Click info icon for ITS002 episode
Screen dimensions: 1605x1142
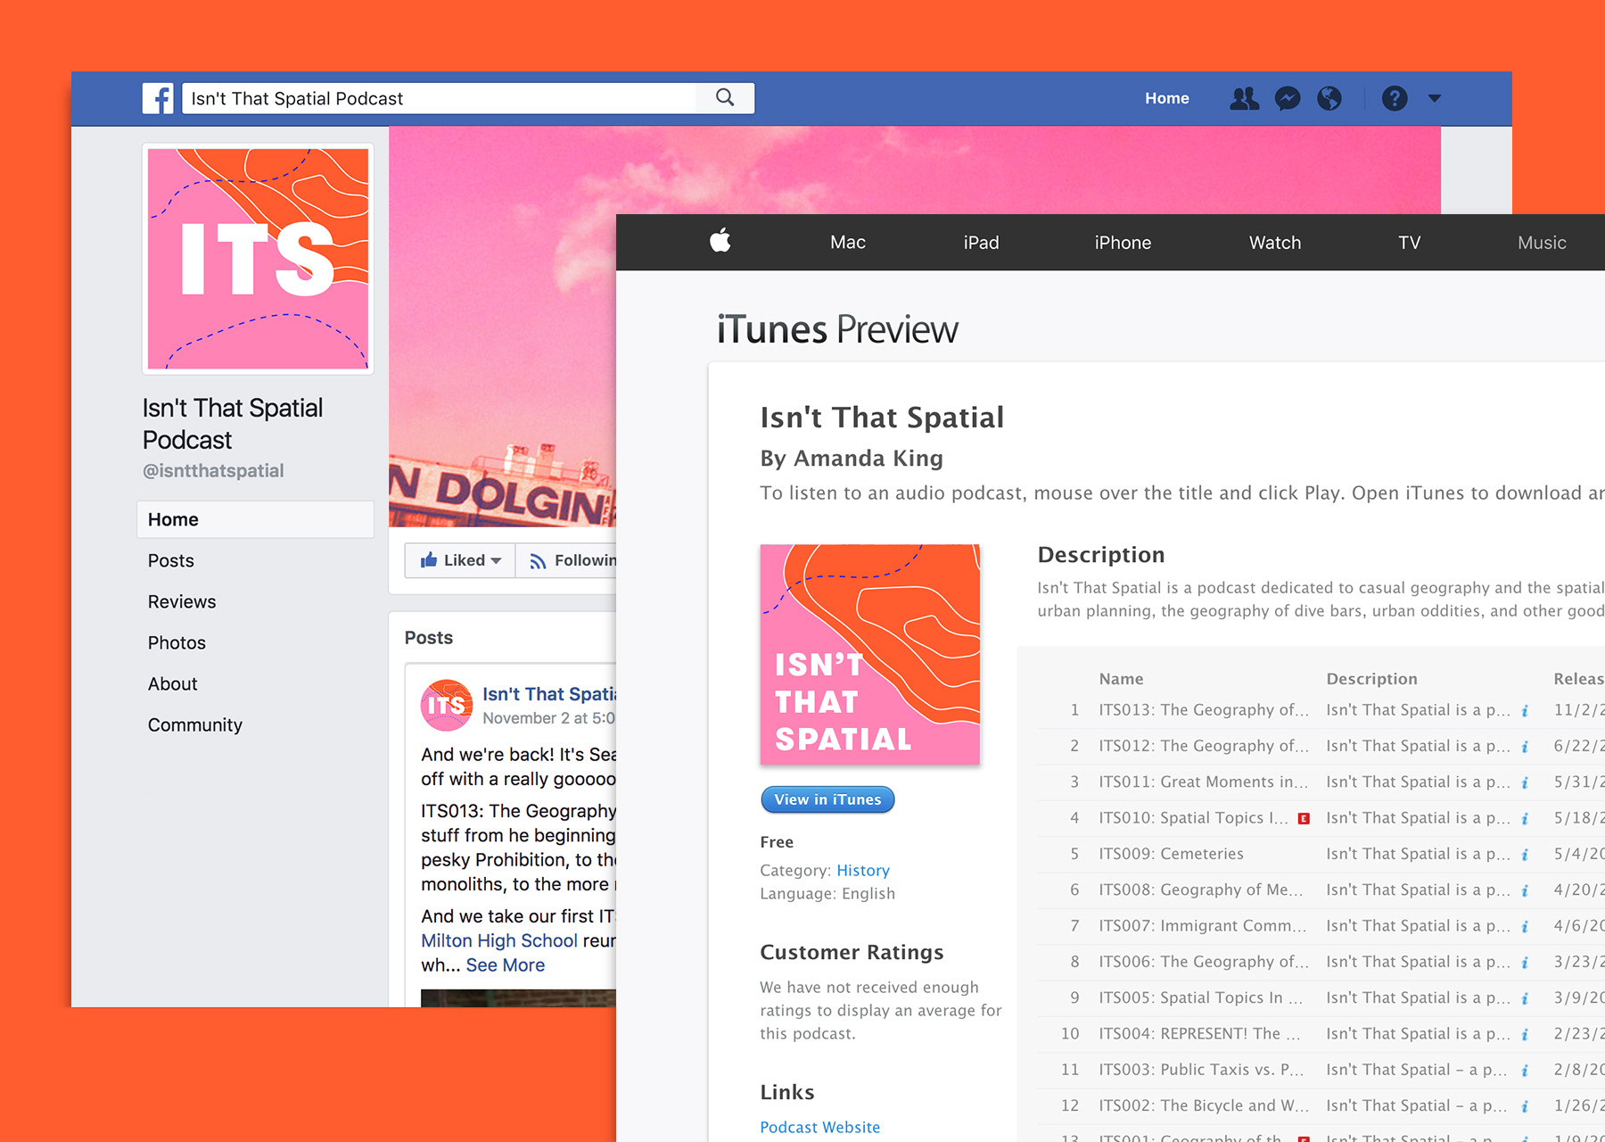(1525, 1106)
